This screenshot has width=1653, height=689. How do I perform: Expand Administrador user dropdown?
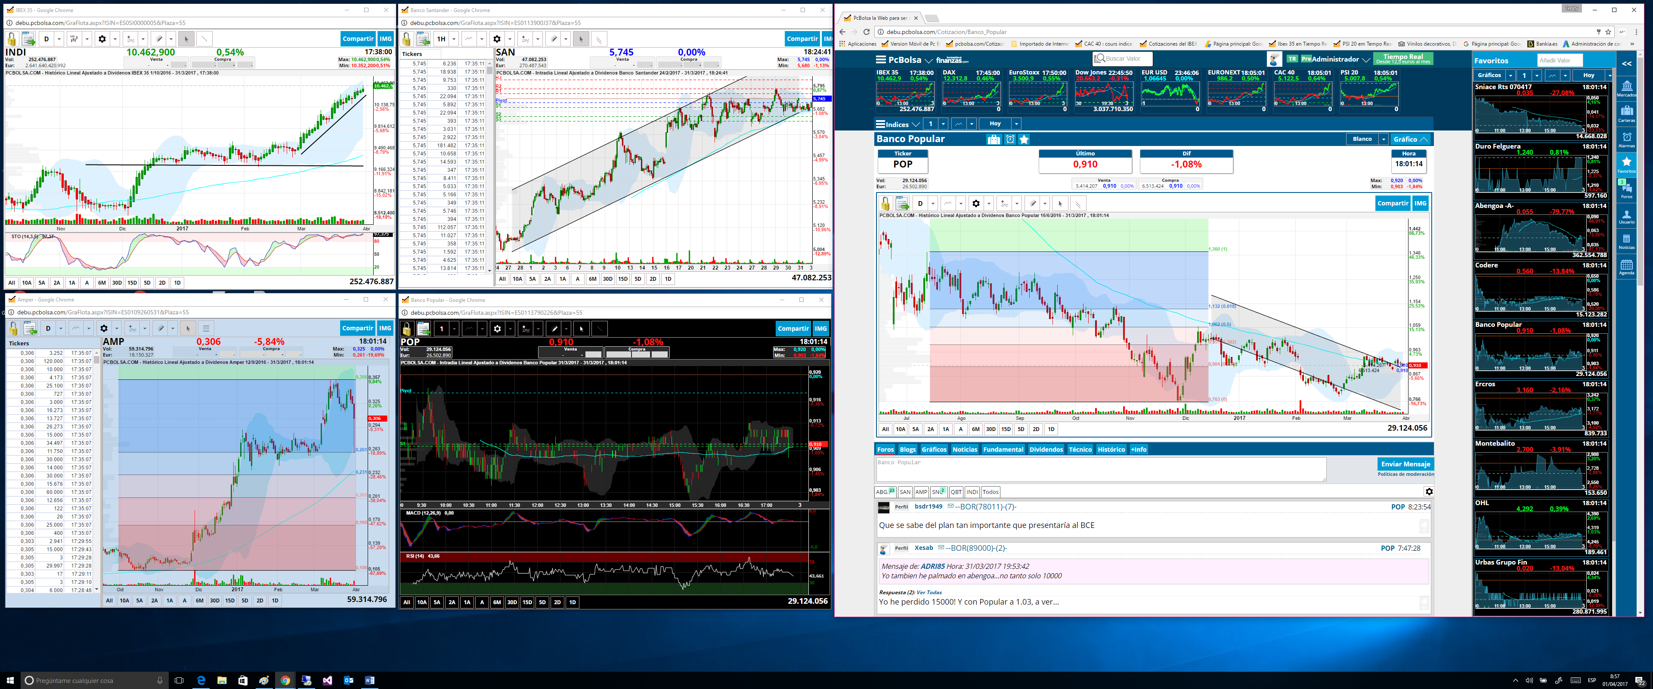1365,60
